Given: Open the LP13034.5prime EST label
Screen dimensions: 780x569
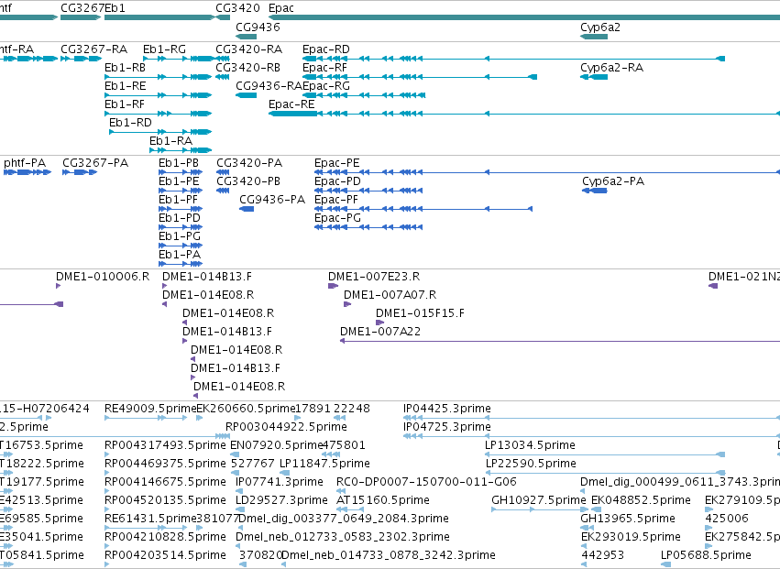Looking at the screenshot, I should coord(531,445).
